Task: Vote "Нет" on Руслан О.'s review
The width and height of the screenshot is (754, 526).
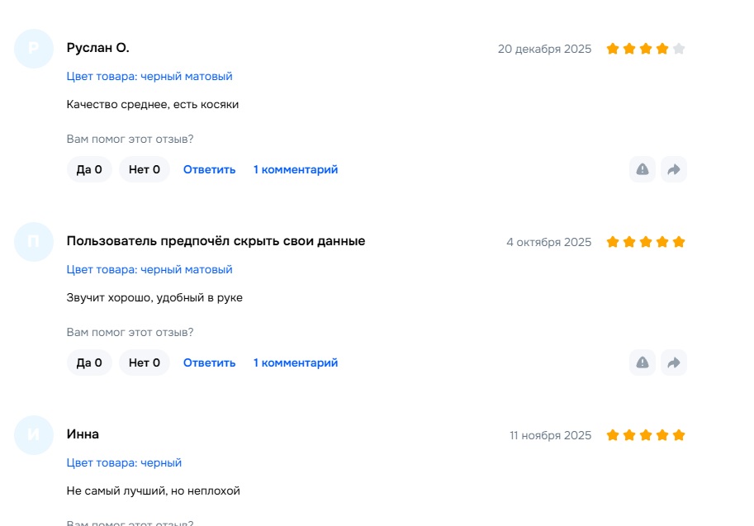Action: (x=145, y=169)
